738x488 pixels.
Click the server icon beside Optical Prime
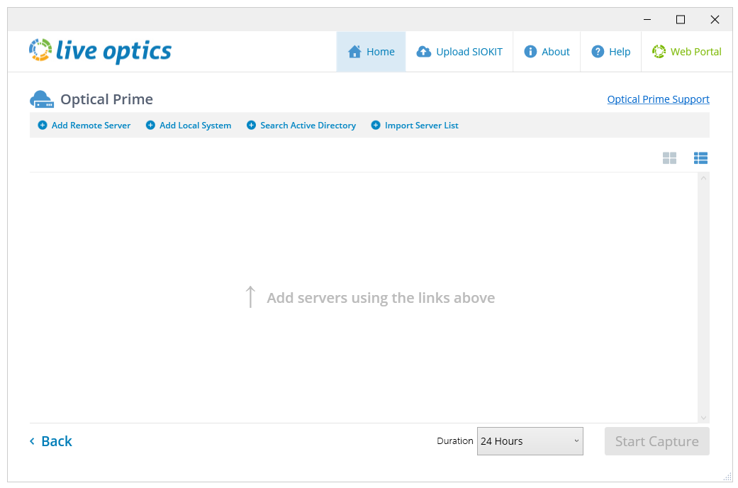(x=41, y=99)
